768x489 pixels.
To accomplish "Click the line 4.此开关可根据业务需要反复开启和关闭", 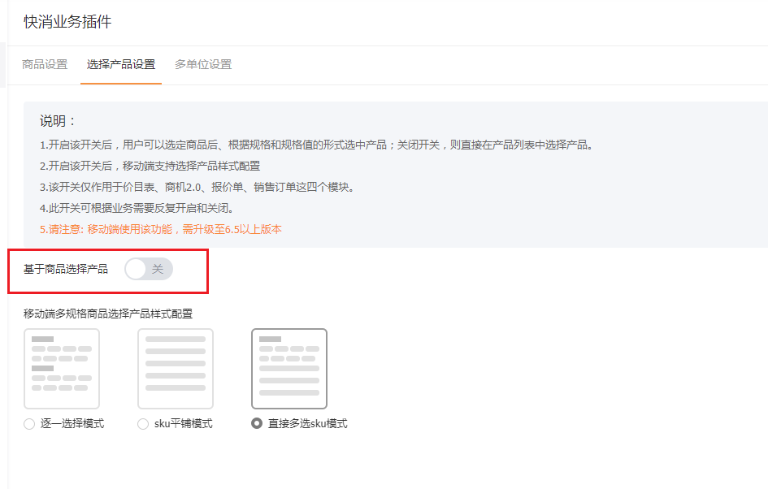I will click(x=137, y=208).
